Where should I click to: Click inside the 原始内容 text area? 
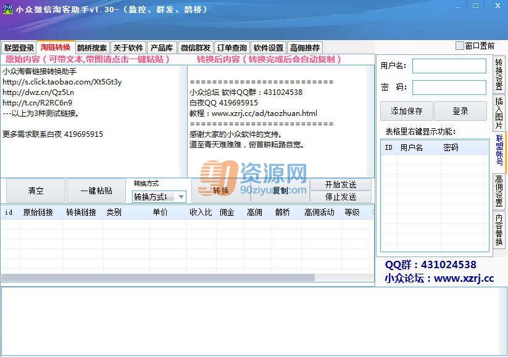tap(93, 121)
